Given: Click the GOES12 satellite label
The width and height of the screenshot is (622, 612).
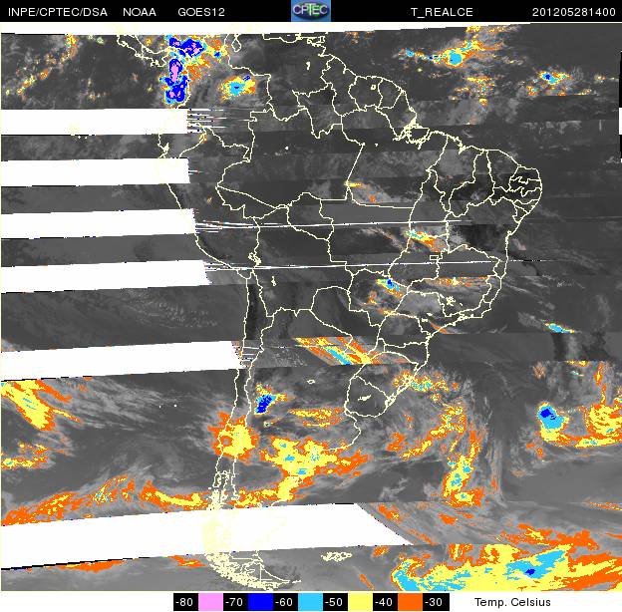Looking at the screenshot, I should tap(201, 12).
